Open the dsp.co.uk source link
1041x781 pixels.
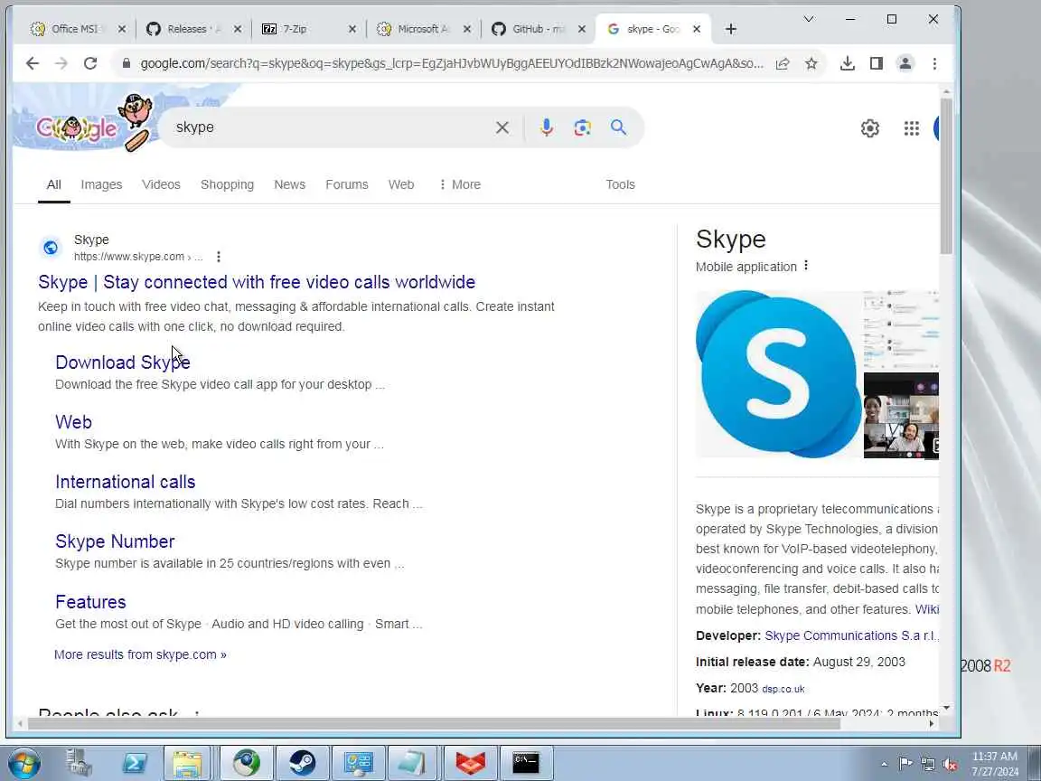pyautogui.click(x=783, y=690)
